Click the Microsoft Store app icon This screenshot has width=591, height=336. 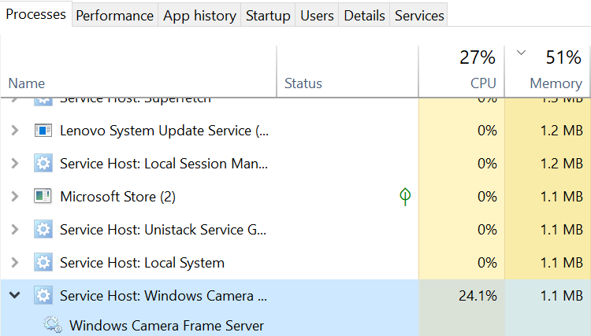point(43,197)
